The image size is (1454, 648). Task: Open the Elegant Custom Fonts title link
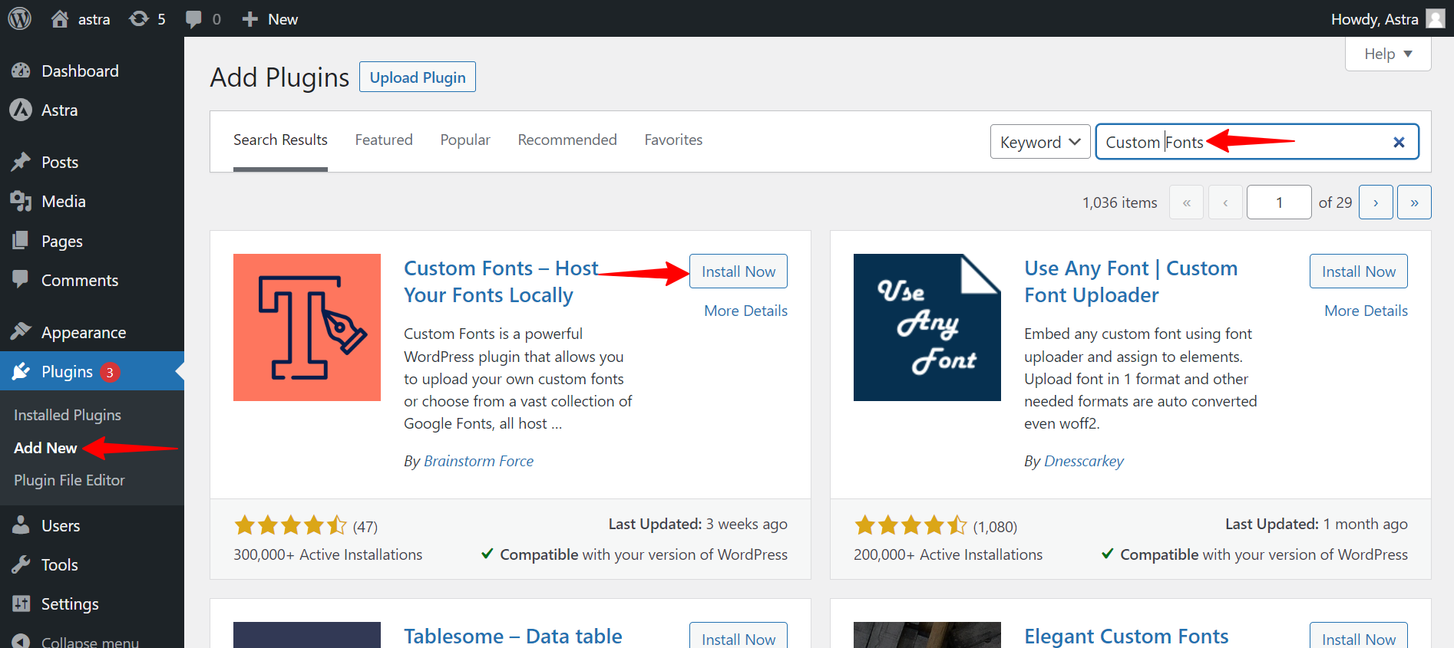coord(1126,636)
